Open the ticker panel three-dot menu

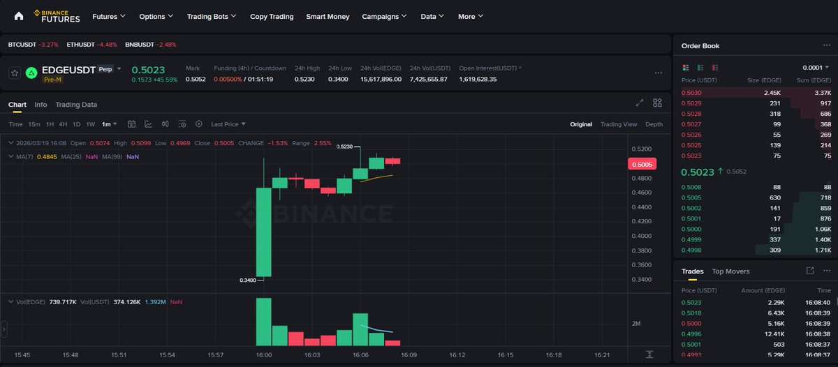658,73
